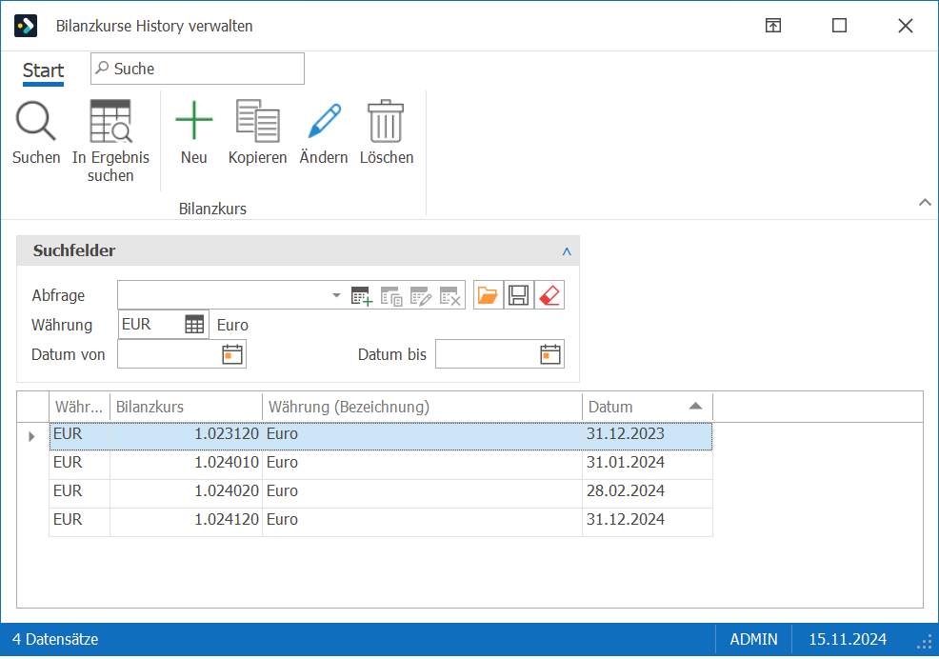Click the status bar date 15.11.2024
Screen dimensions: 939x659
tap(848, 639)
